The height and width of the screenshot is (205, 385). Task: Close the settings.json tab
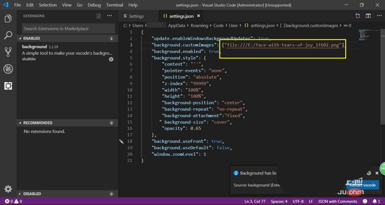(199, 16)
